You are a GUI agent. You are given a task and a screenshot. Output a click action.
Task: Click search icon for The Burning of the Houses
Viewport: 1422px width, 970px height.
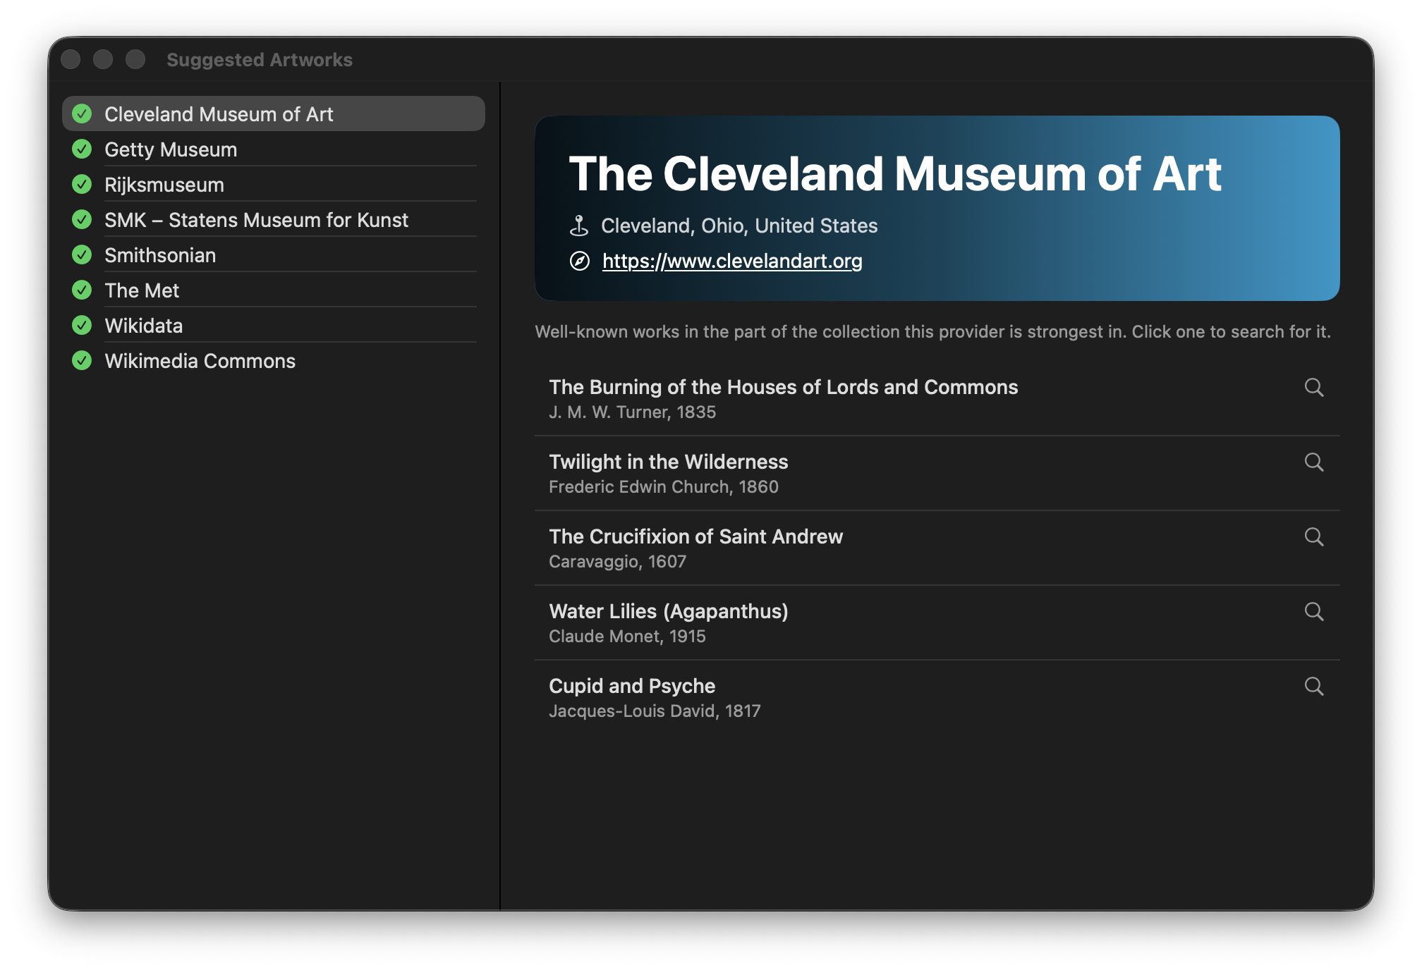(1313, 387)
